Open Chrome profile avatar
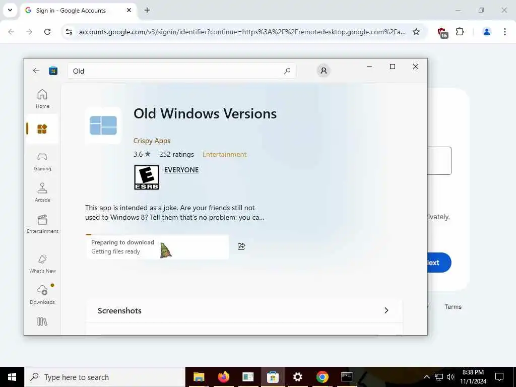 pyautogui.click(x=486, y=32)
